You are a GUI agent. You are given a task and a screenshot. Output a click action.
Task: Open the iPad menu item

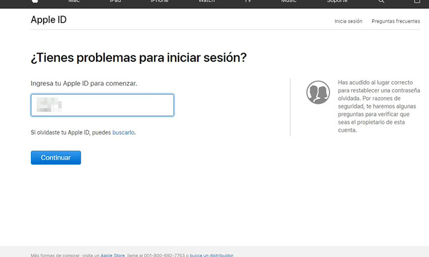pos(115,1)
